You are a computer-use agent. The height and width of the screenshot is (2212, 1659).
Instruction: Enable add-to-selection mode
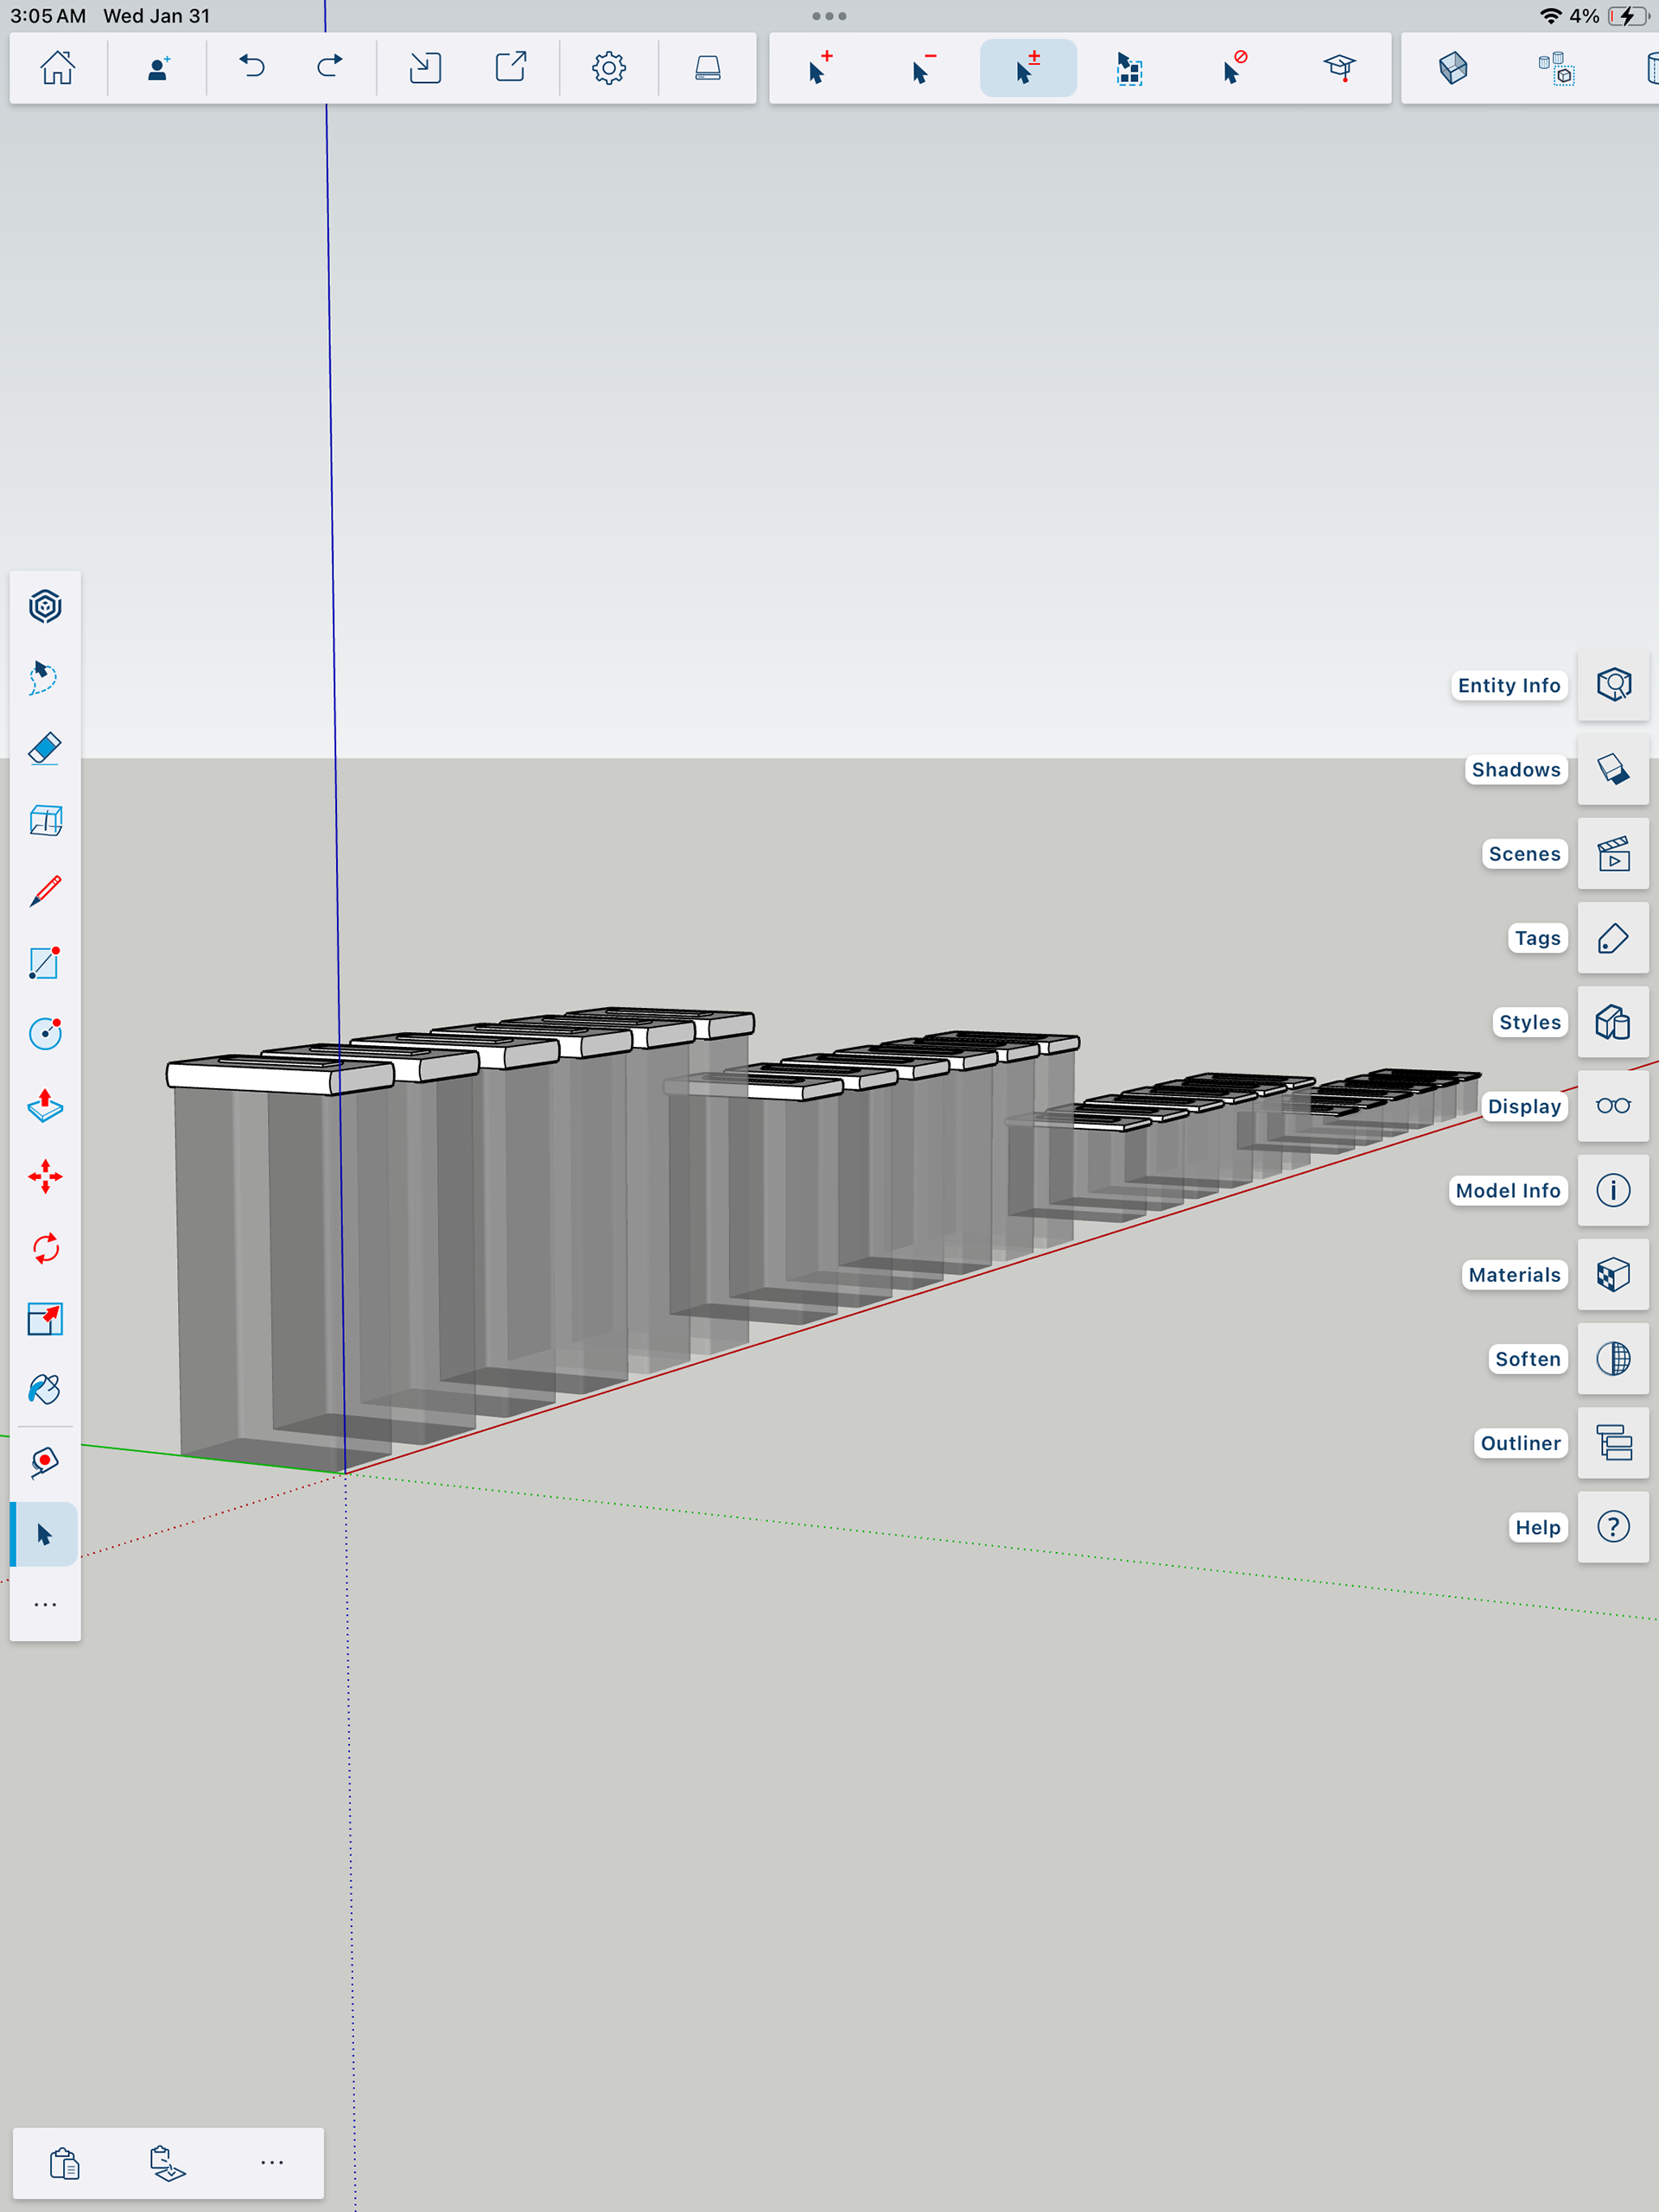[819, 68]
